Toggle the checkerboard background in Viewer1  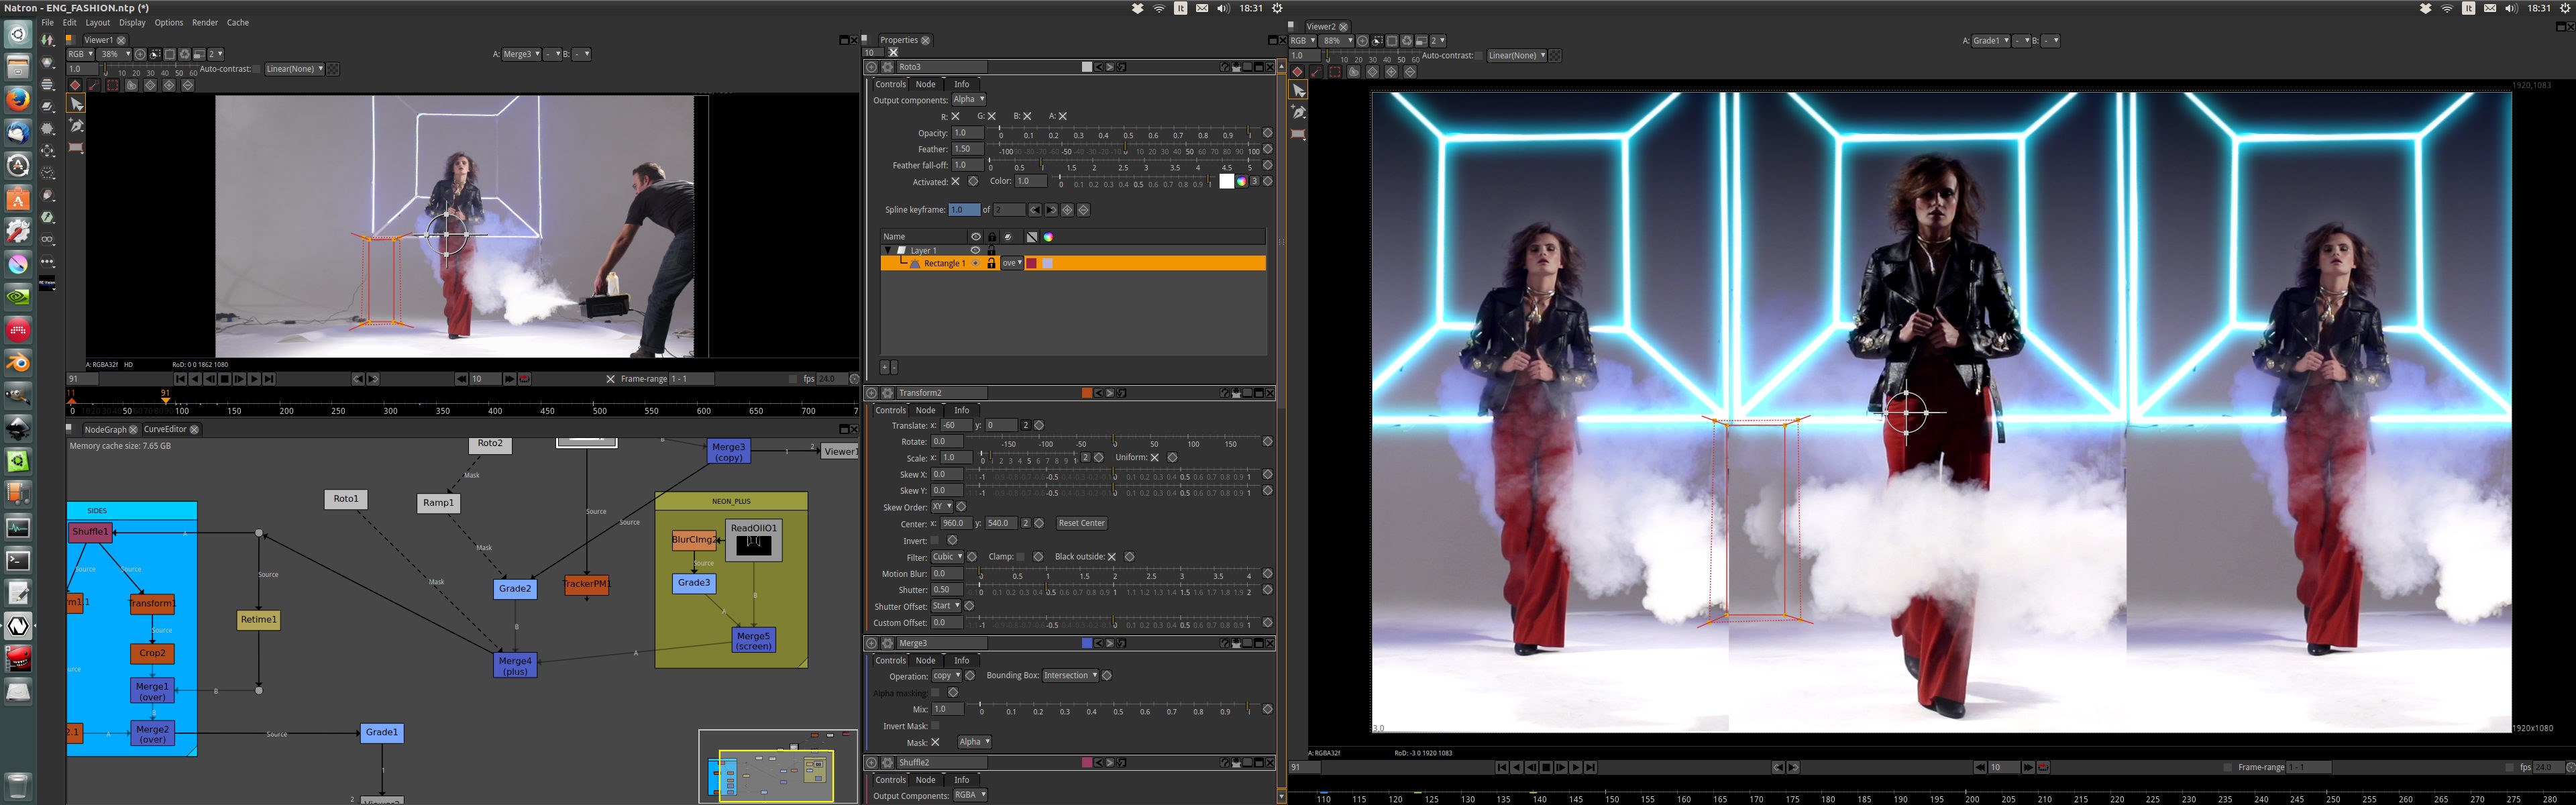tap(333, 69)
